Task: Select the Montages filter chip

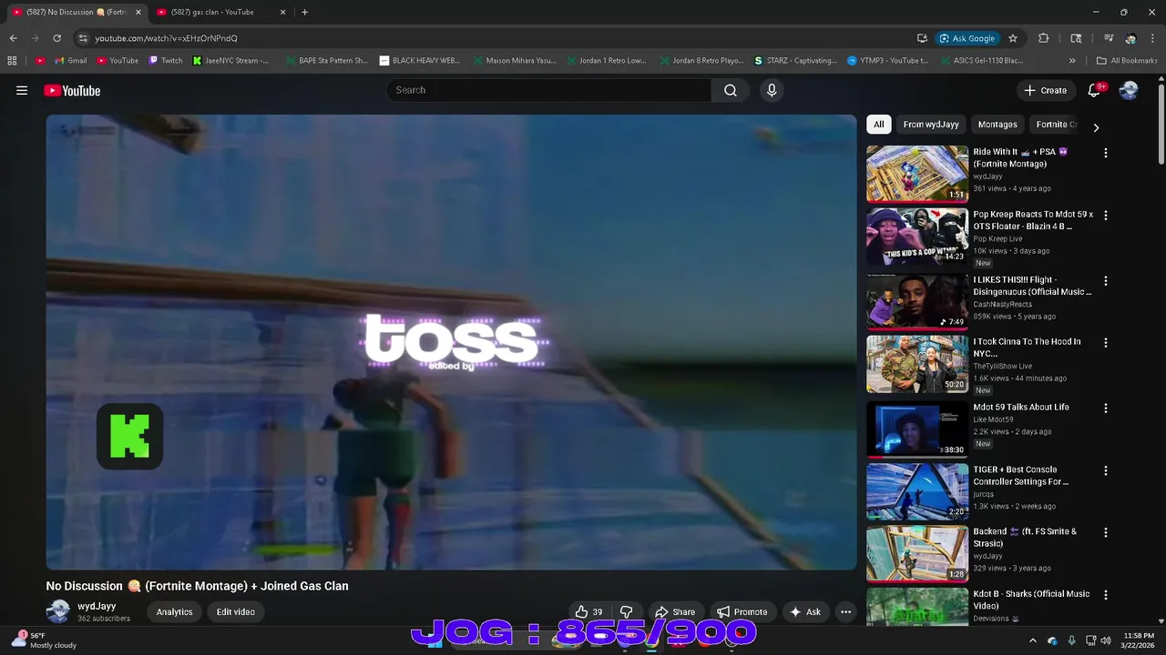Action: click(997, 125)
